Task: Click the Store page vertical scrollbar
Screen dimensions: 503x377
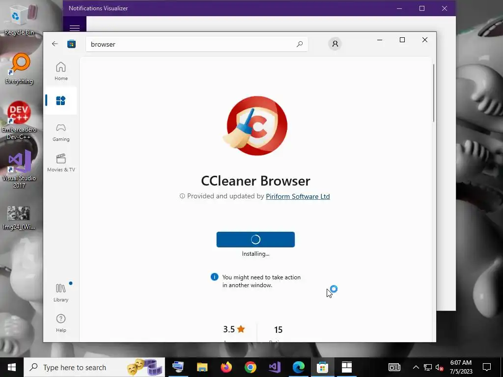Action: point(433,93)
